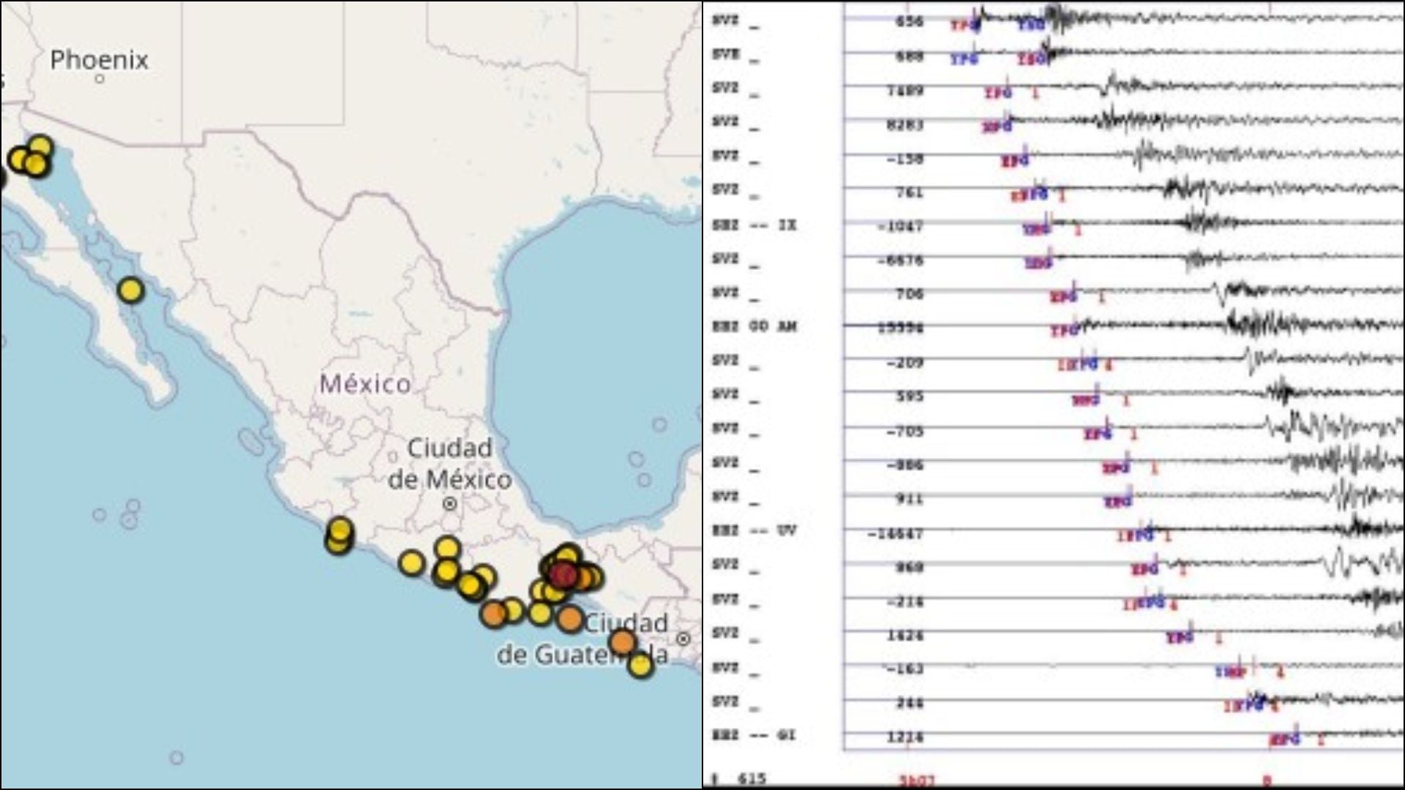Click the southernmost yellow marker near Guatemala's coast

(640, 665)
